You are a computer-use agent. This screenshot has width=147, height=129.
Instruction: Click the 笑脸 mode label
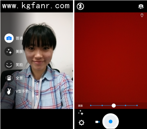19,65
